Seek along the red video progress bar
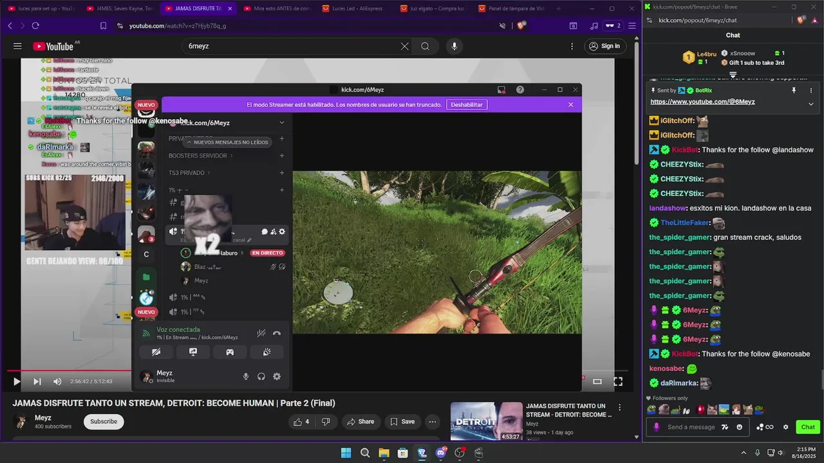824x463 pixels. [70, 370]
